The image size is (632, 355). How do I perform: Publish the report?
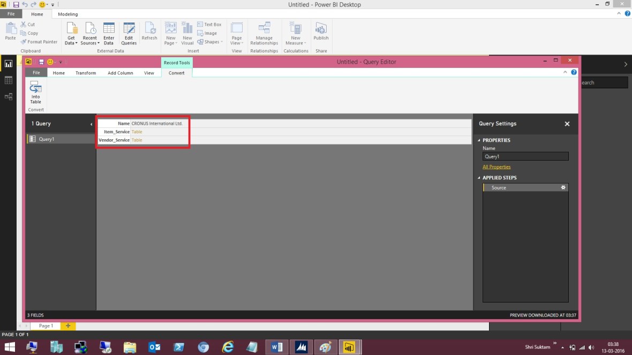pyautogui.click(x=321, y=33)
